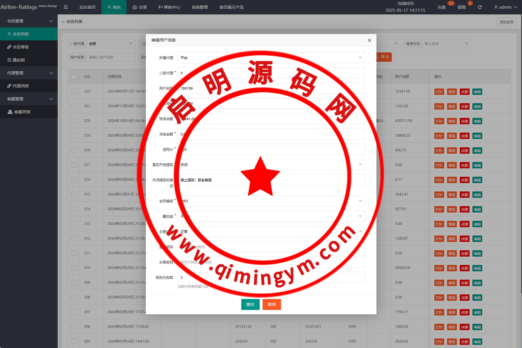Image resolution: width=522 pixels, height=348 pixels.
Task: Open the 提现 withdrawal notifications
Action: 461,7
